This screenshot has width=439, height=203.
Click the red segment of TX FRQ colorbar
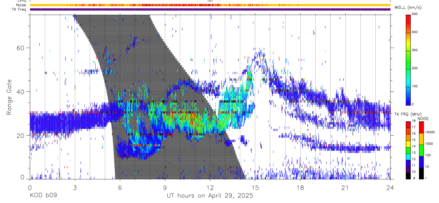tap(408, 125)
